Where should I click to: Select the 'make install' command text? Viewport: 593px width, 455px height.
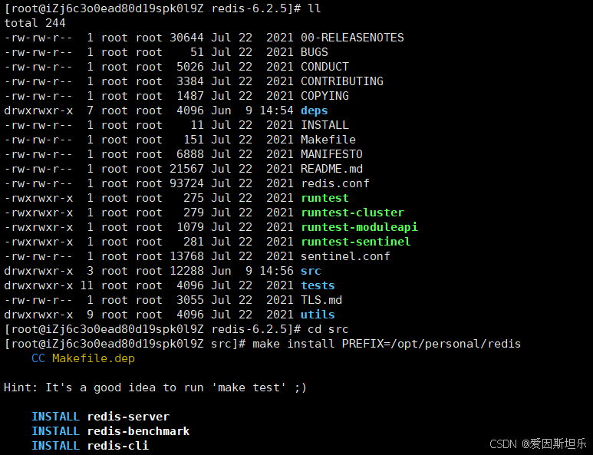[x=294, y=344]
